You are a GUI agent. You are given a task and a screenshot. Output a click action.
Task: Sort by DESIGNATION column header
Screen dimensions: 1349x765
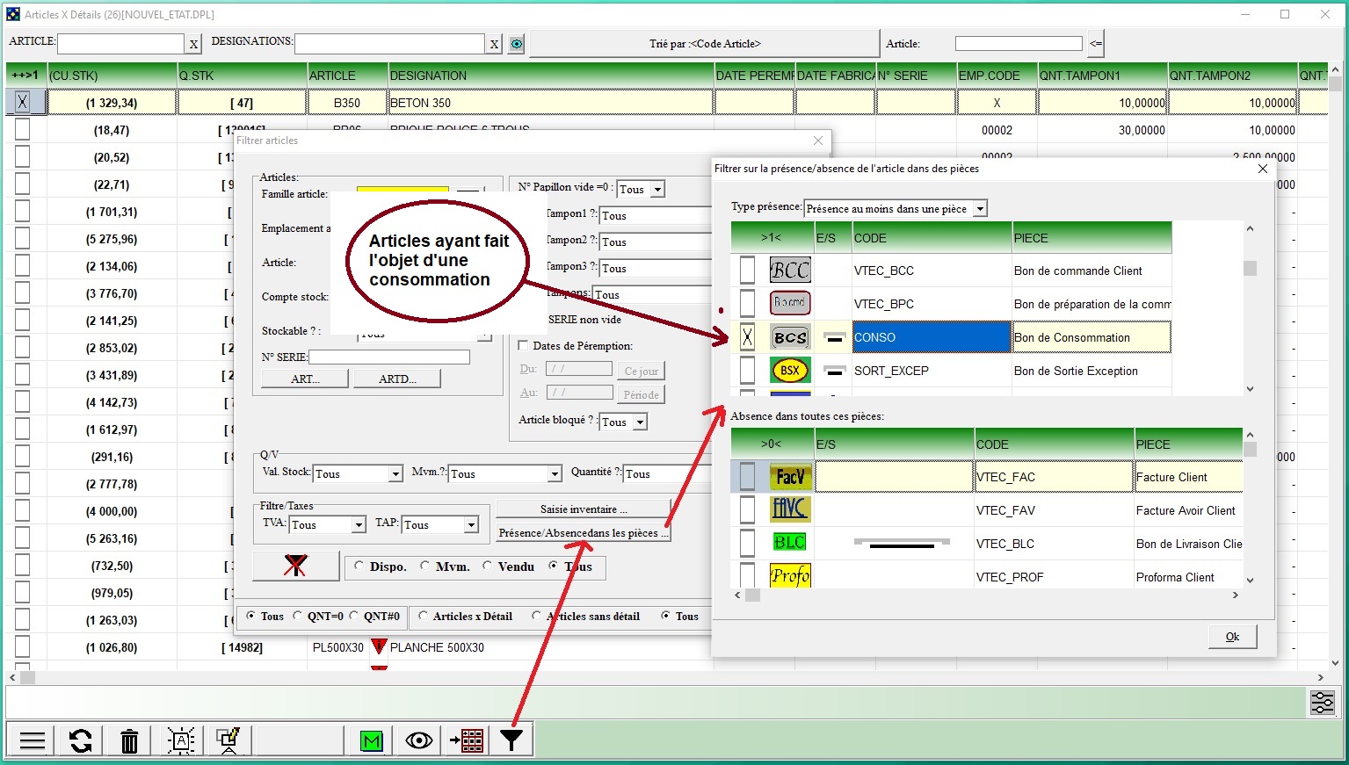click(x=551, y=76)
